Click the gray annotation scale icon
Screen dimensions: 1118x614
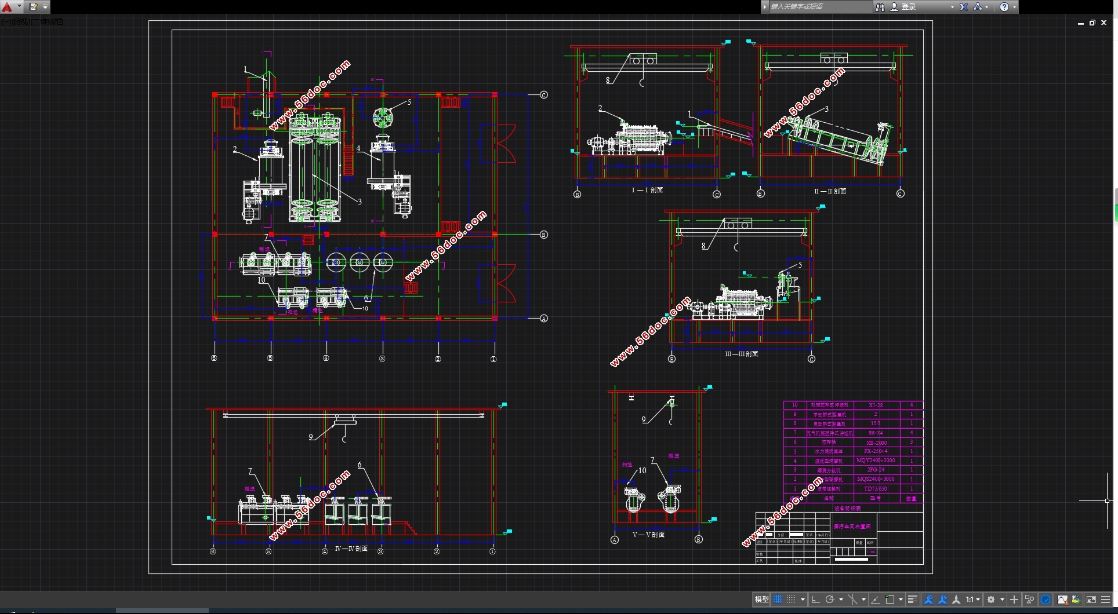click(x=956, y=600)
